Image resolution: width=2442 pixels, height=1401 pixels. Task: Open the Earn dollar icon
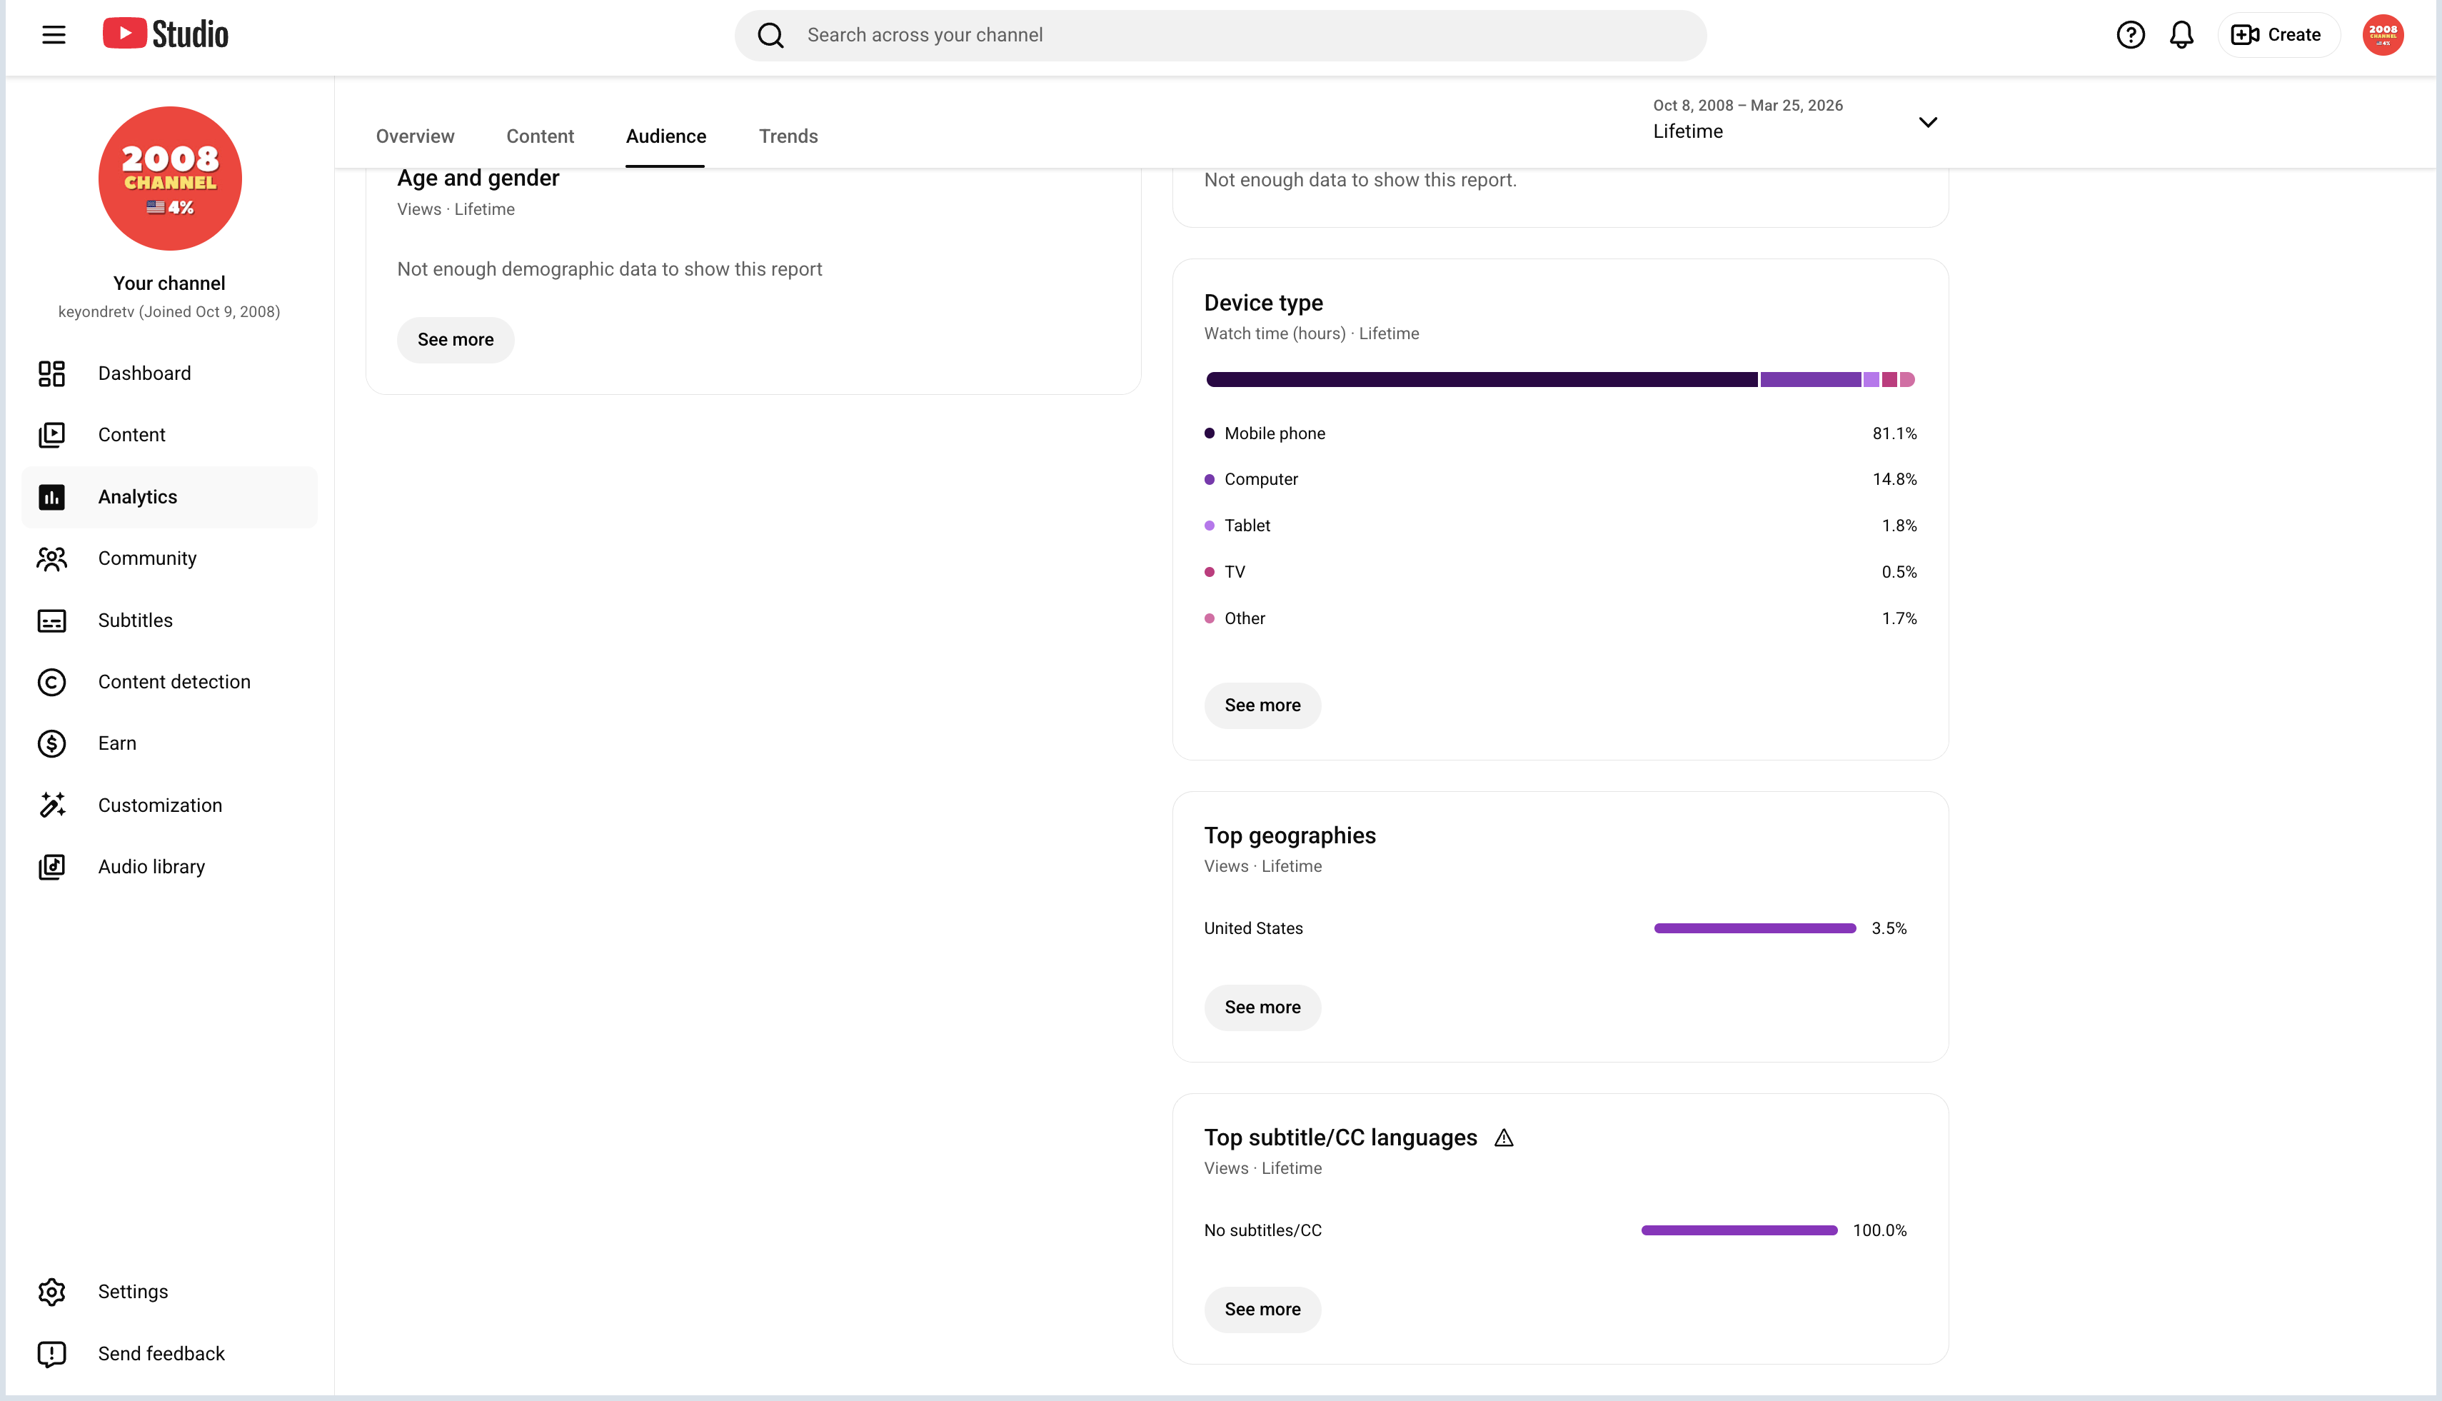point(52,744)
